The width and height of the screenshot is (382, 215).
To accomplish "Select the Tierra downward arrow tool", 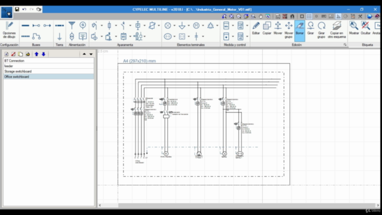I will click(60, 36).
